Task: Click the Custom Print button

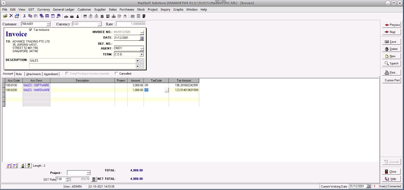Action: [392, 80]
